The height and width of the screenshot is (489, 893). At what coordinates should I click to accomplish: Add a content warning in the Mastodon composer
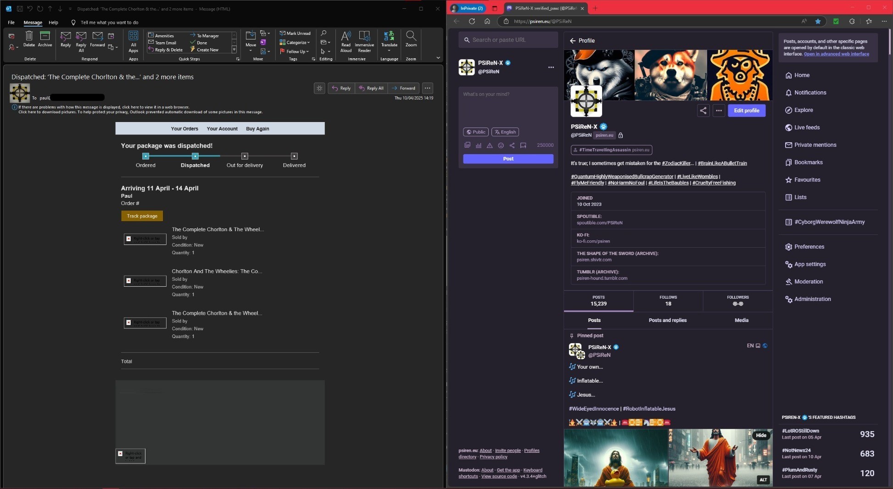(x=490, y=145)
